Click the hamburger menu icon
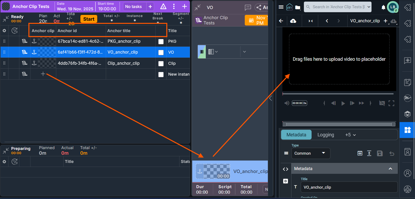The width and height of the screenshot is (415, 199). tap(281, 7)
